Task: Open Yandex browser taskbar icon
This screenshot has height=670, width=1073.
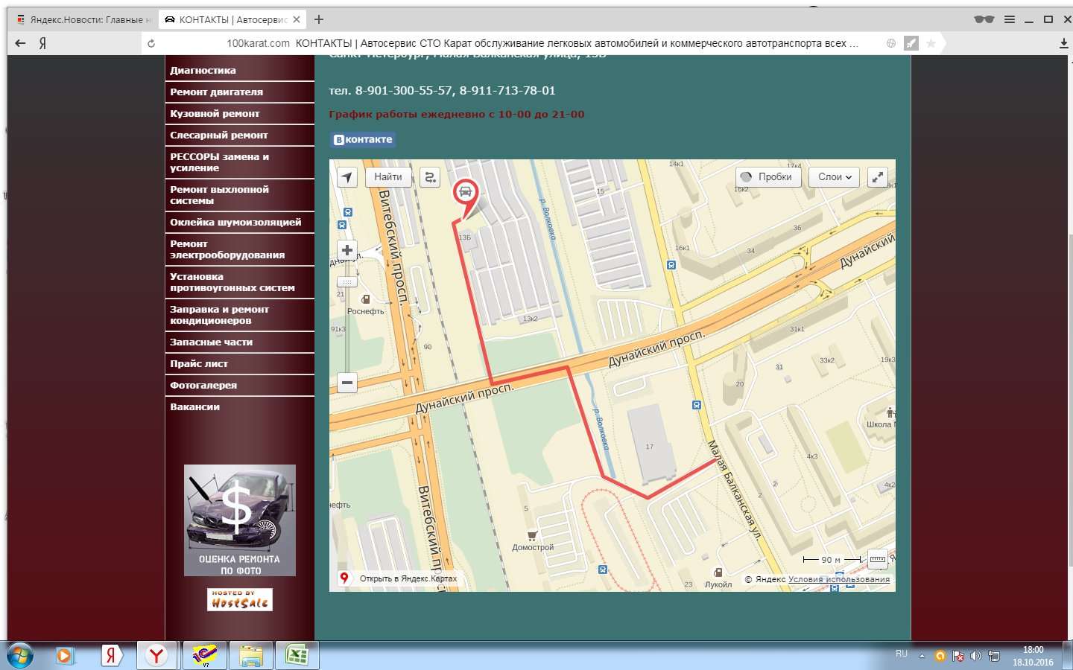Action: pos(156,656)
